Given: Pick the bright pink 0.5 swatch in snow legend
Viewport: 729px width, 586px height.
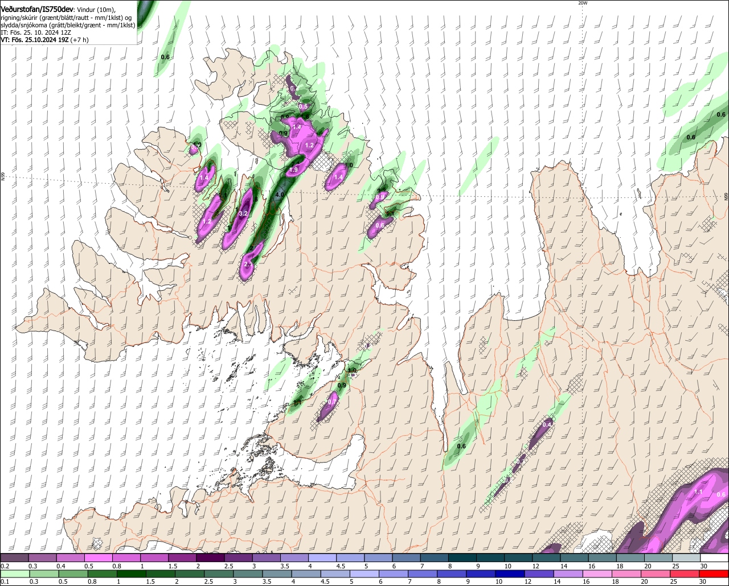Looking at the screenshot, I should (98, 558).
